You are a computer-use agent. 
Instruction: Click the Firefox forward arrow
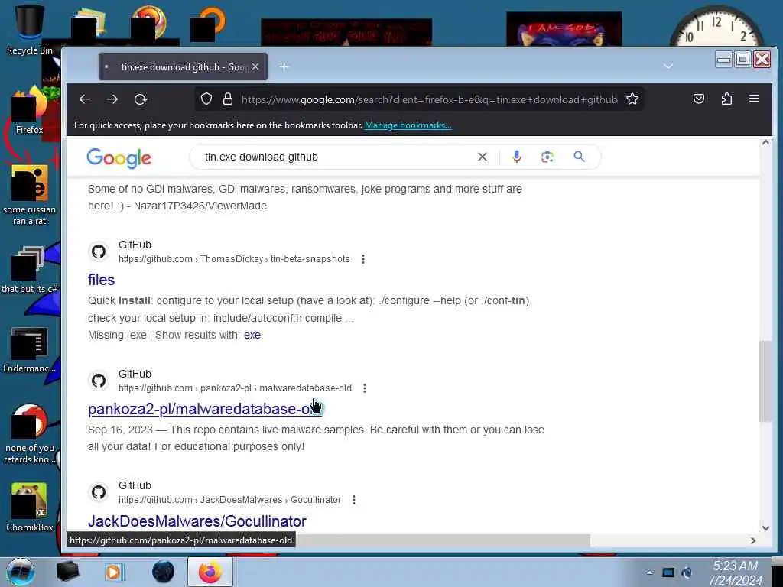click(x=112, y=99)
